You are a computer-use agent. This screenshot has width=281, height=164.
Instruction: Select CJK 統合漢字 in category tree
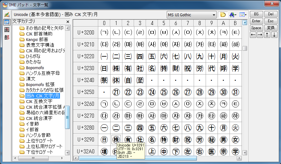39,118
